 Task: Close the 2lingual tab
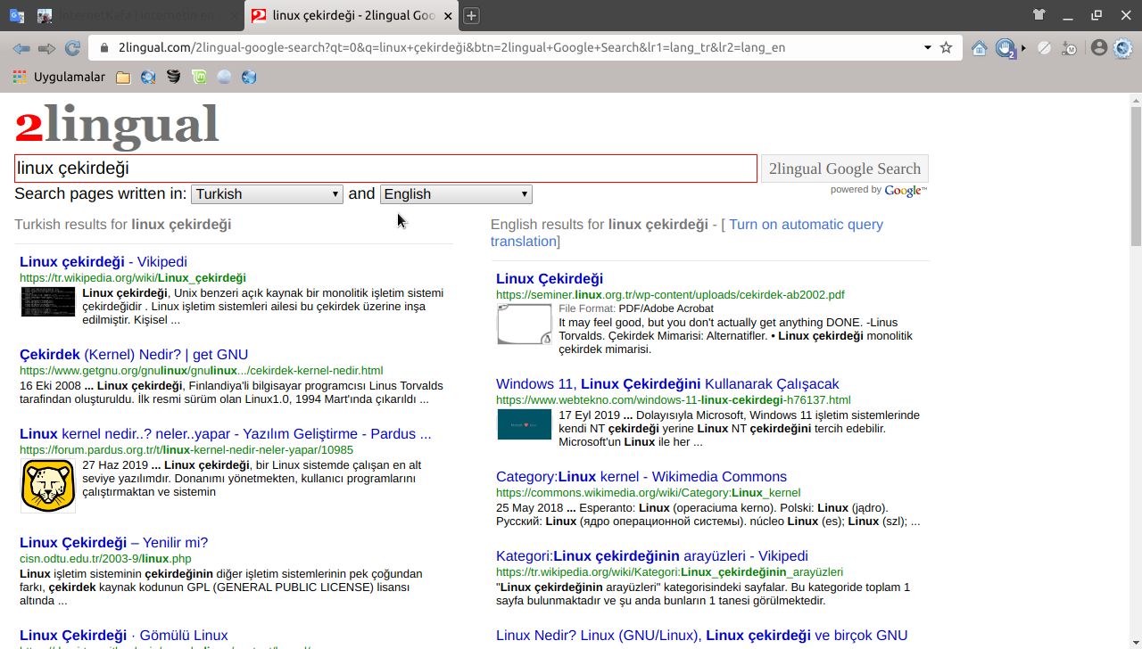[x=448, y=15]
